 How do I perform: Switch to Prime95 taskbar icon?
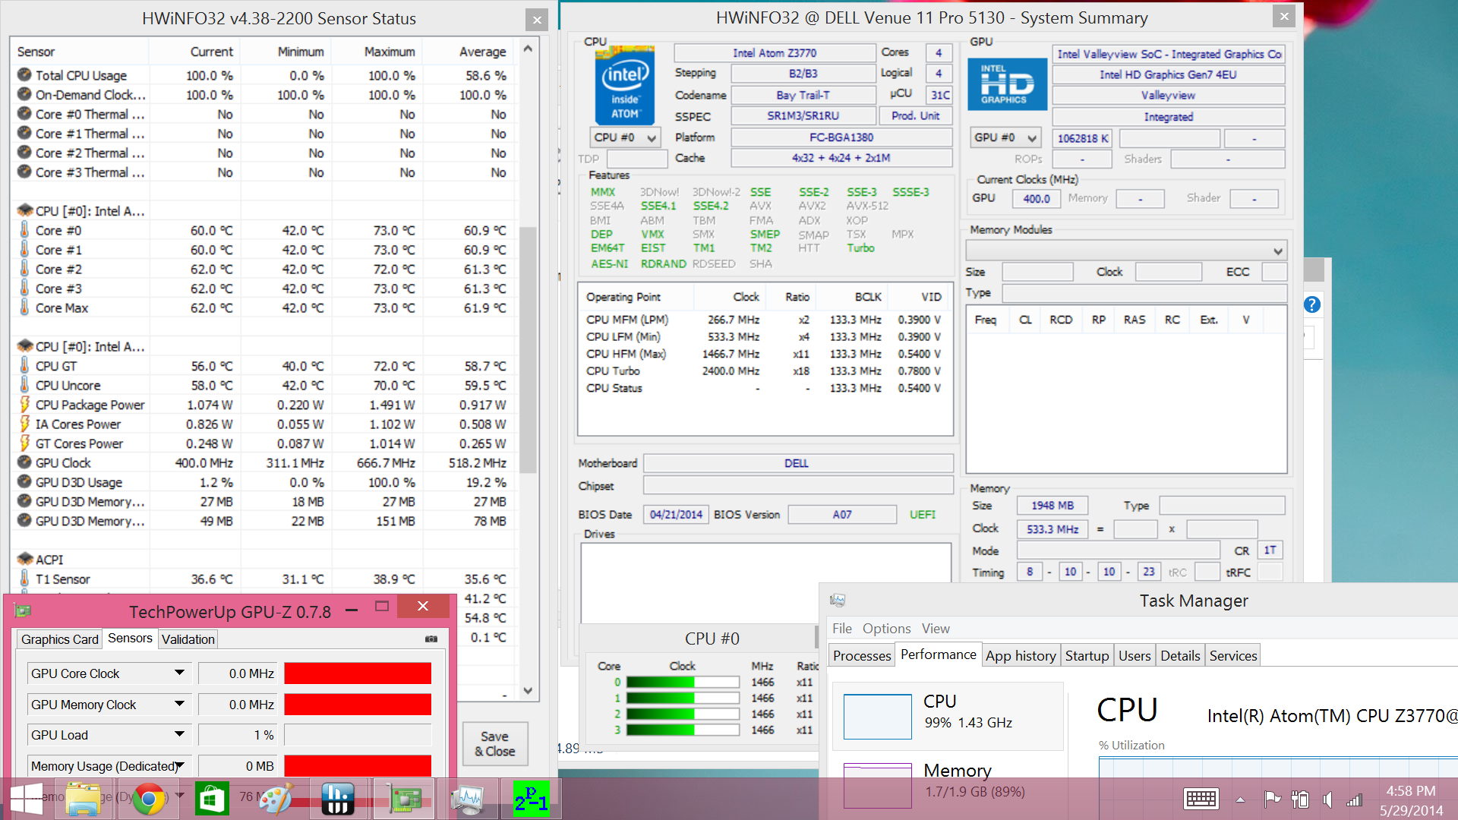tap(531, 798)
